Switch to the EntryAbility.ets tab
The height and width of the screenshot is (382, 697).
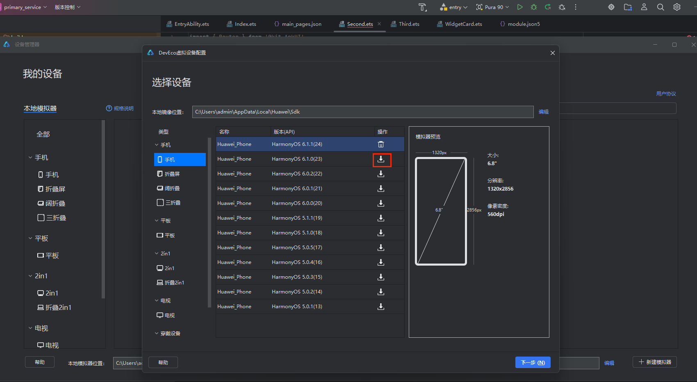[x=188, y=24]
